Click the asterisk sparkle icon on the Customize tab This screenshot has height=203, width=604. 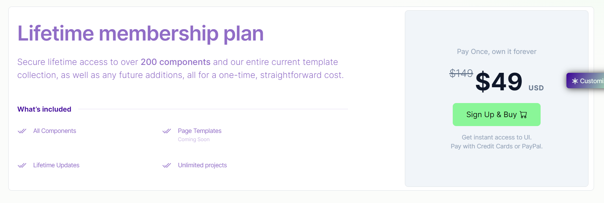[x=575, y=81]
